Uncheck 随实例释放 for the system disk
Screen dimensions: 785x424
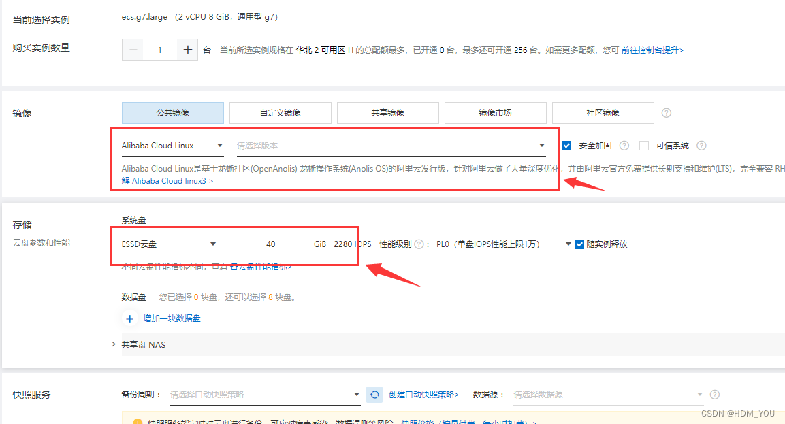coord(580,244)
